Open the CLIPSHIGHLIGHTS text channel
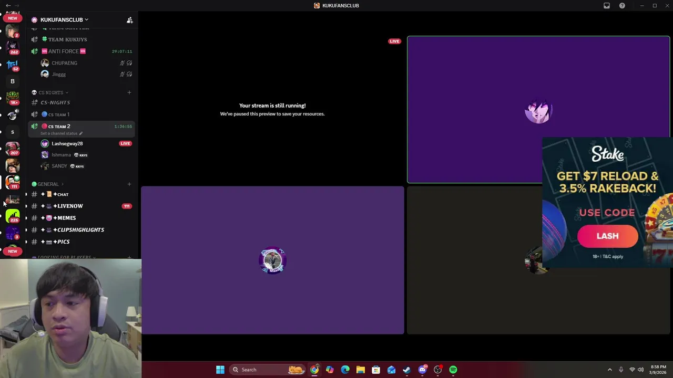The image size is (673, 378). [81, 230]
